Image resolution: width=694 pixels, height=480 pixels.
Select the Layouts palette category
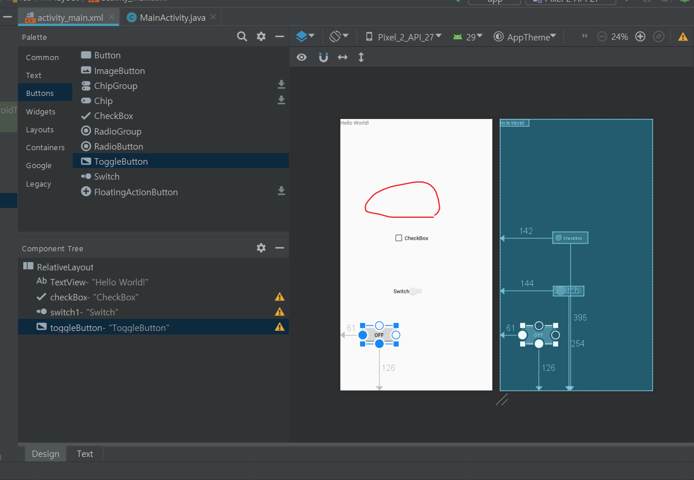pos(45,129)
